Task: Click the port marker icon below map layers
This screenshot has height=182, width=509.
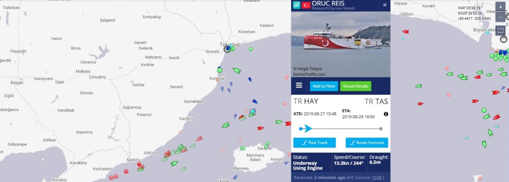Action: [503, 39]
